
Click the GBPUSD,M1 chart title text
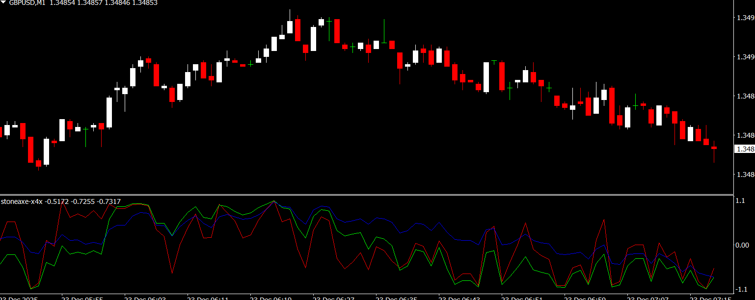click(27, 3)
